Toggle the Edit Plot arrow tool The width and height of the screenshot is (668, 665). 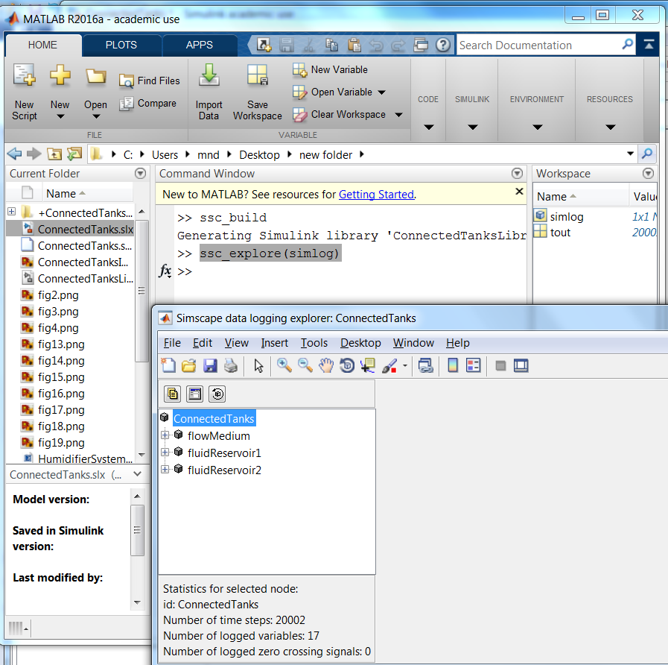tap(258, 365)
